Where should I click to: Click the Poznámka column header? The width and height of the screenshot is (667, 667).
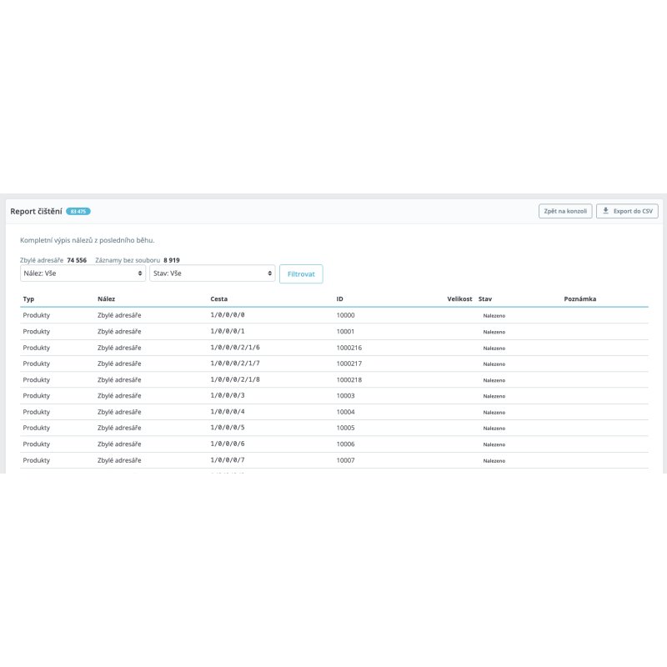[579, 298]
